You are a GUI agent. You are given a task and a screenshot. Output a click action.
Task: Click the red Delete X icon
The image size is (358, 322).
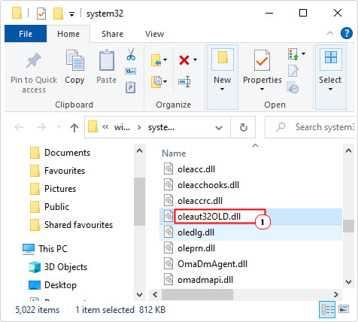pyautogui.click(x=184, y=60)
